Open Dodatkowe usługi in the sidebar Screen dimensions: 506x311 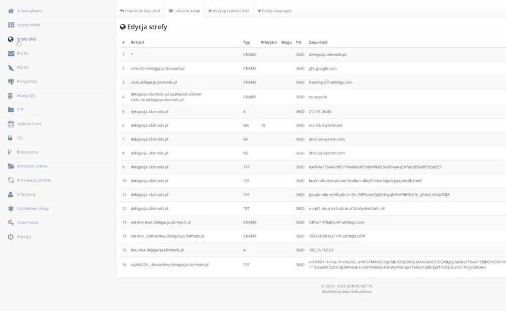(33, 209)
